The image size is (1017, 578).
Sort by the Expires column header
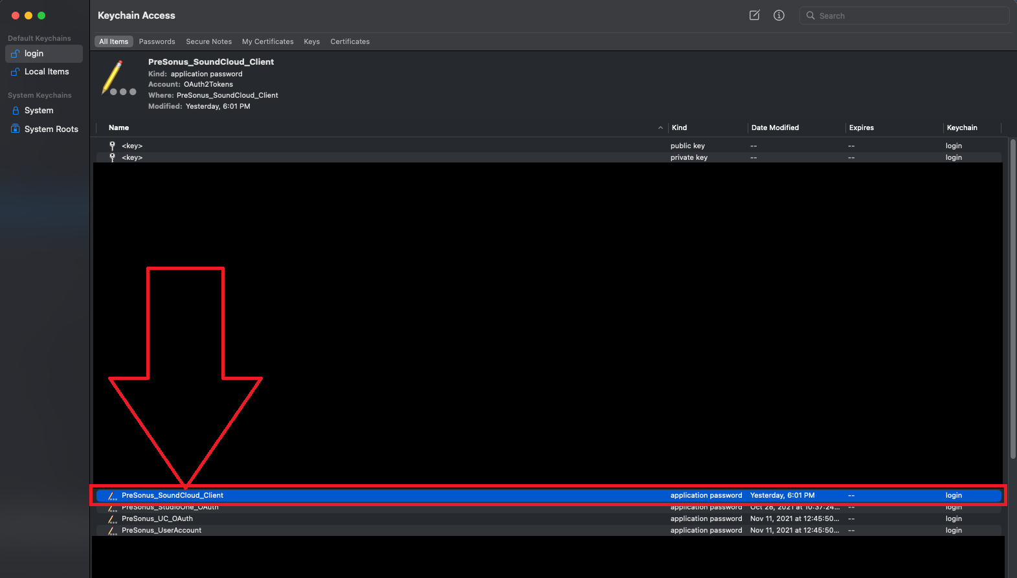point(861,128)
